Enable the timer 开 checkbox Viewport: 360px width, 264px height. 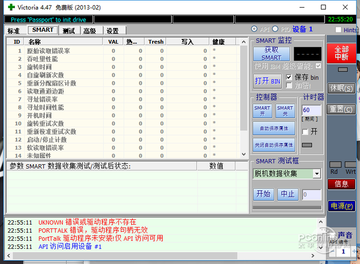coord(305,131)
